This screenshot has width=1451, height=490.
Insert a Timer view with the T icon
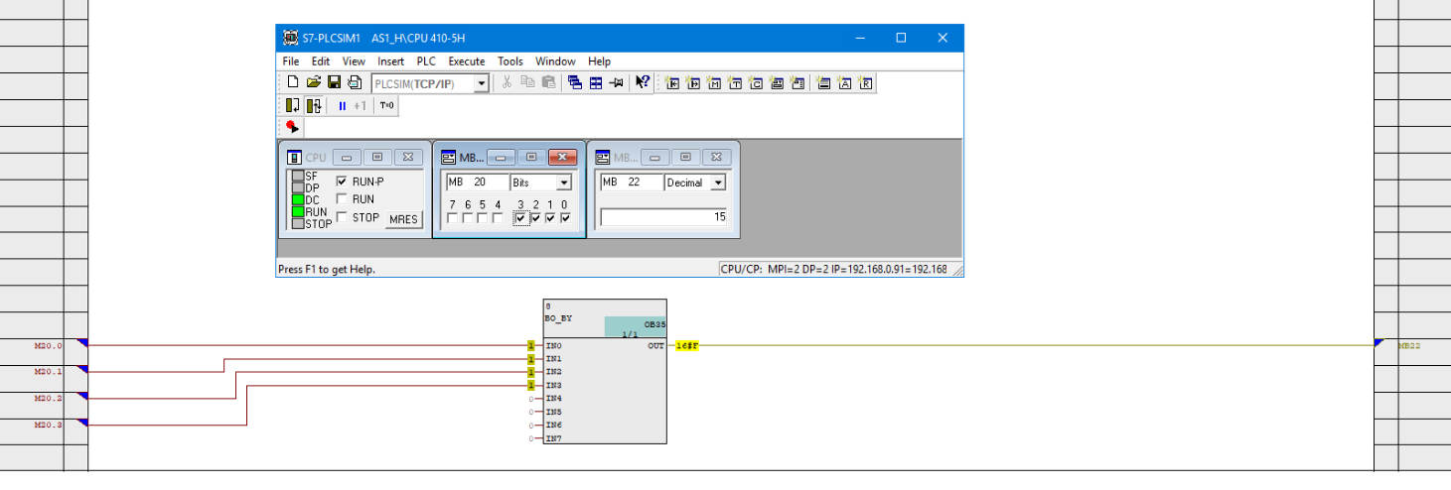coord(735,83)
